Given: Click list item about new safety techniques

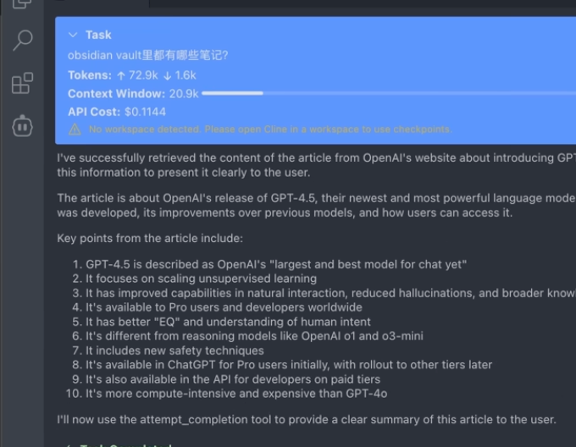Looking at the screenshot, I should [x=174, y=350].
